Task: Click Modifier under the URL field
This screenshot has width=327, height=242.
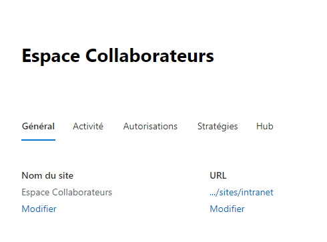Action: tap(227, 209)
